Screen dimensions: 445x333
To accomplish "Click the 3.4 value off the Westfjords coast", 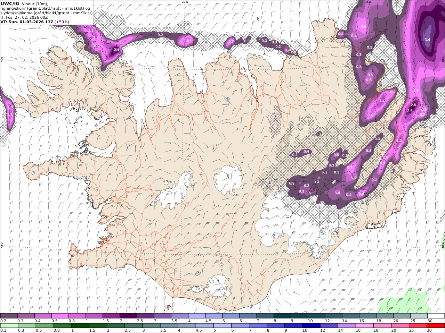I will [117, 50].
